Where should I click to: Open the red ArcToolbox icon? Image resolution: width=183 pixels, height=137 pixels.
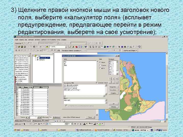(x=77, y=47)
